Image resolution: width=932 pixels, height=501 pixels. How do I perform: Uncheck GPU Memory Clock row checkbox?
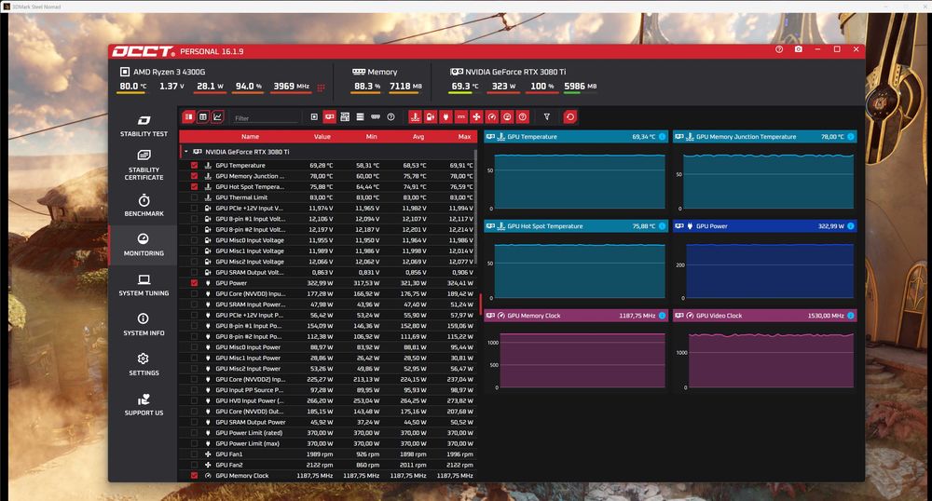click(x=195, y=476)
